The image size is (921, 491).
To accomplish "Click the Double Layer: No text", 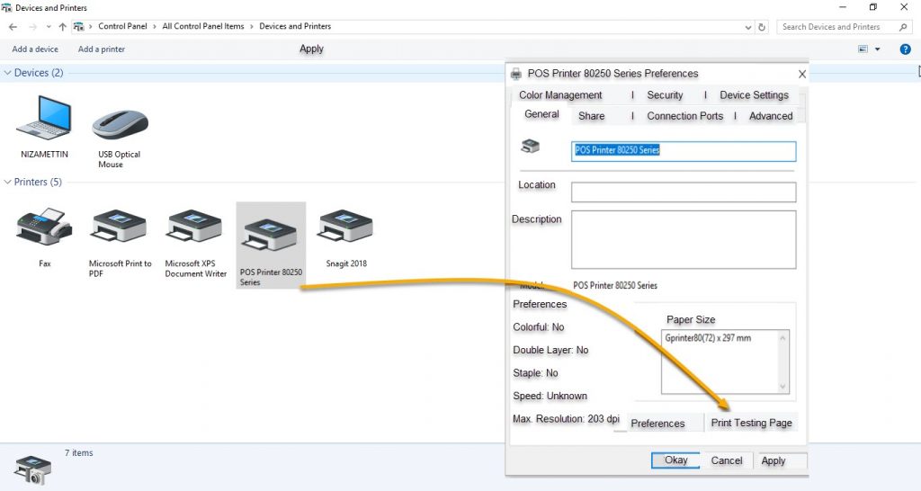I will [550, 350].
